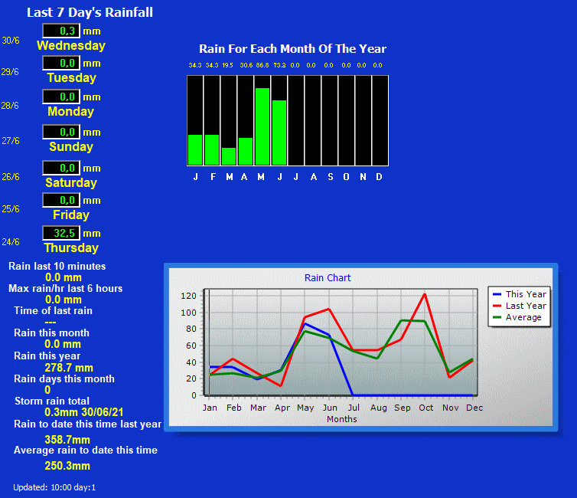Image resolution: width=577 pixels, height=498 pixels.
Task: Click the Wednesday day label
Action: (71, 46)
